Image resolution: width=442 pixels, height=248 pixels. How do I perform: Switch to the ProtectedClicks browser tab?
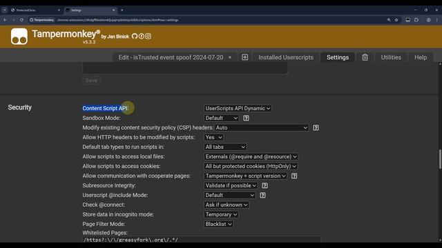pyautogui.click(x=35, y=10)
